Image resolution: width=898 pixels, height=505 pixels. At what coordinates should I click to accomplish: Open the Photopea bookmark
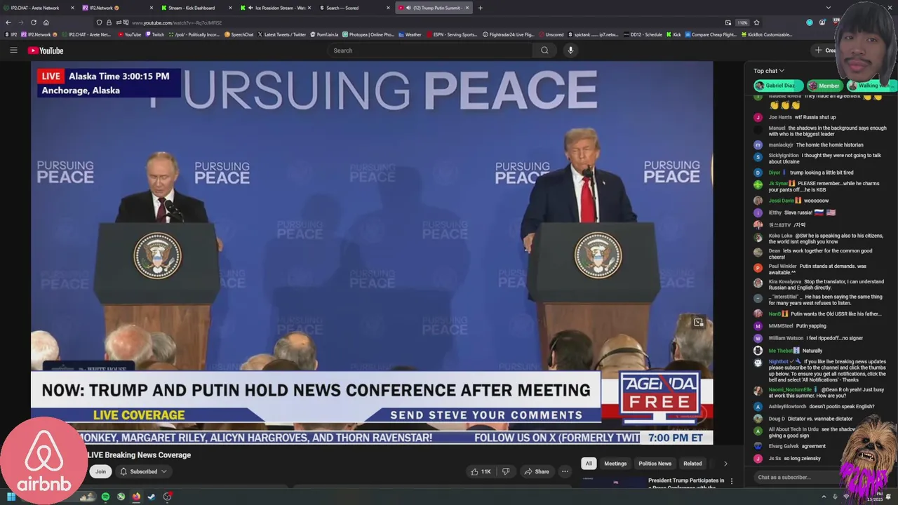[368, 34]
